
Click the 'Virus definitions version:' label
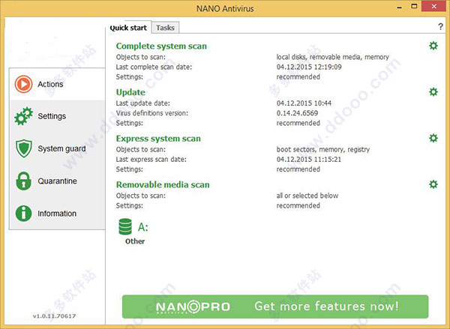(152, 113)
